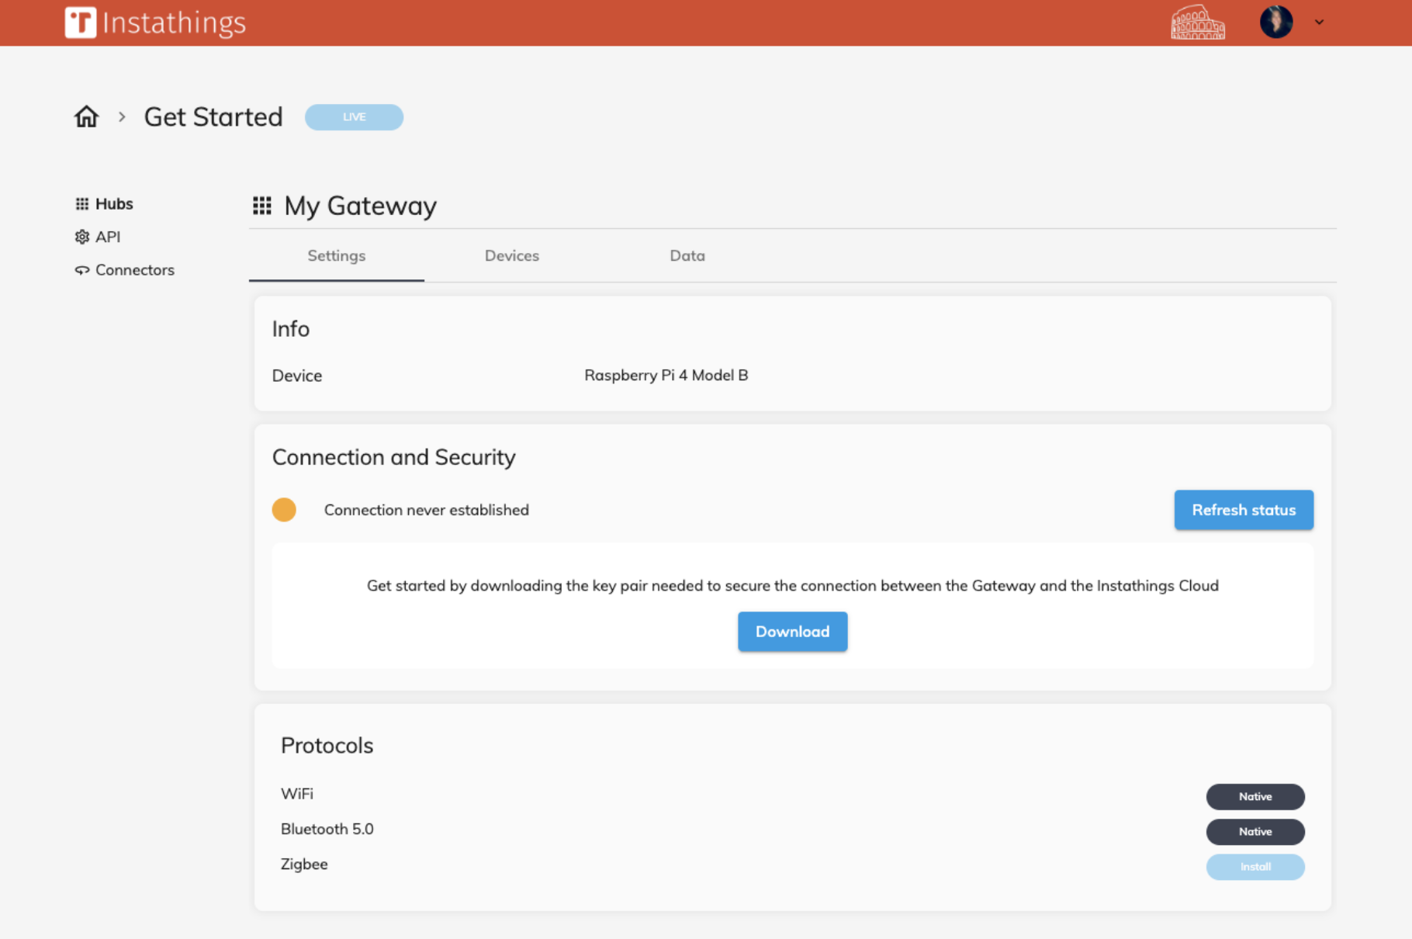
Task: Click the Instathings brand name text
Action: (x=175, y=23)
